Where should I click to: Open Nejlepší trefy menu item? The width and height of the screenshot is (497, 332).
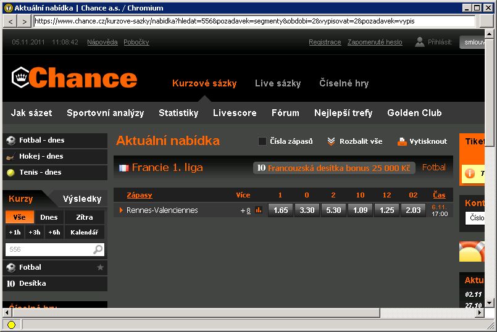click(x=343, y=113)
